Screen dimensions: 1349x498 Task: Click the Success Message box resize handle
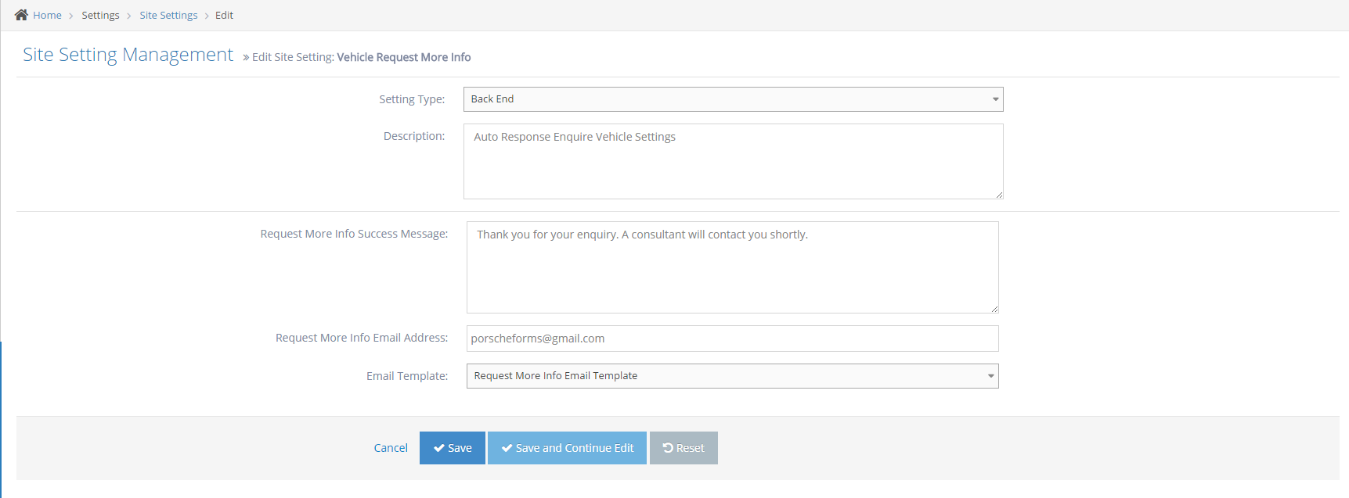pos(994,309)
